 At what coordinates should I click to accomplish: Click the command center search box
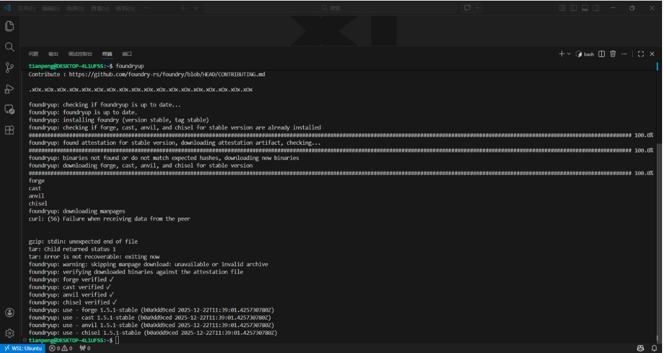pyautogui.click(x=330, y=8)
